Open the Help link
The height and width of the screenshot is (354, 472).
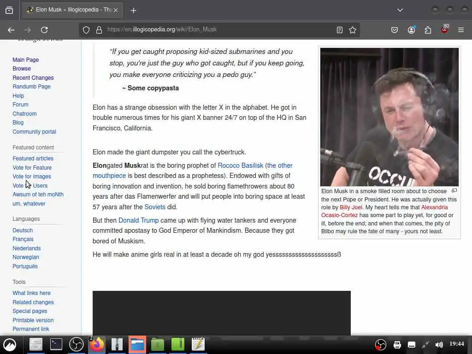(x=18, y=96)
